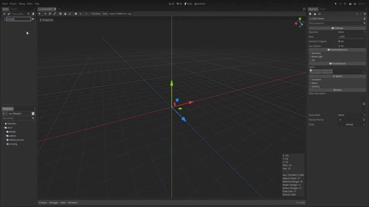Open the Scene menu
This screenshot has height=207, width=369.
tap(5, 4)
